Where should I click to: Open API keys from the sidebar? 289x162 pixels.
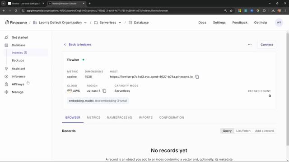tap(18, 84)
